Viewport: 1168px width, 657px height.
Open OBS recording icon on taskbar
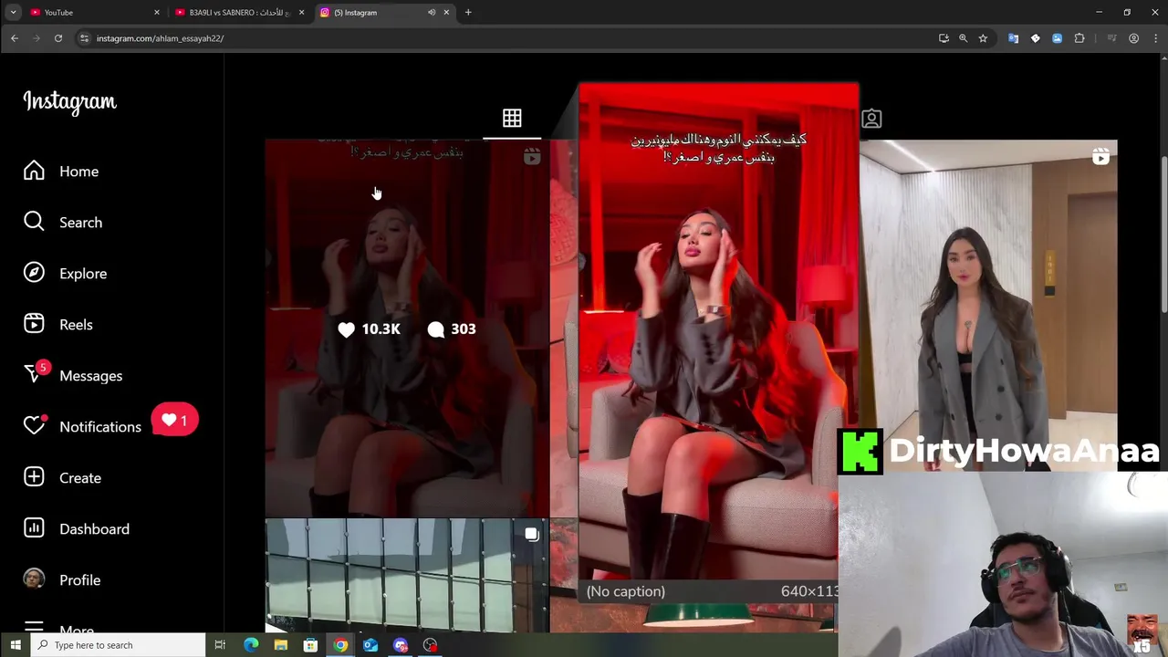(430, 645)
